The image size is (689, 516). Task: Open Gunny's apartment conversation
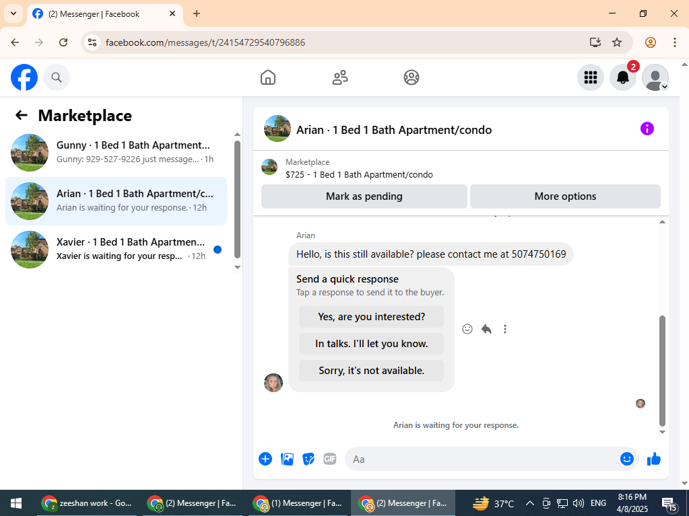coord(116,152)
